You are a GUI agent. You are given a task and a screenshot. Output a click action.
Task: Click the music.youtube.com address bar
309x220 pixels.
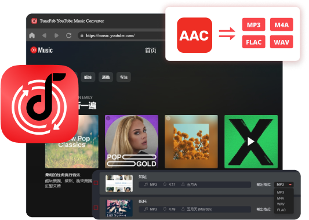click(x=121, y=35)
